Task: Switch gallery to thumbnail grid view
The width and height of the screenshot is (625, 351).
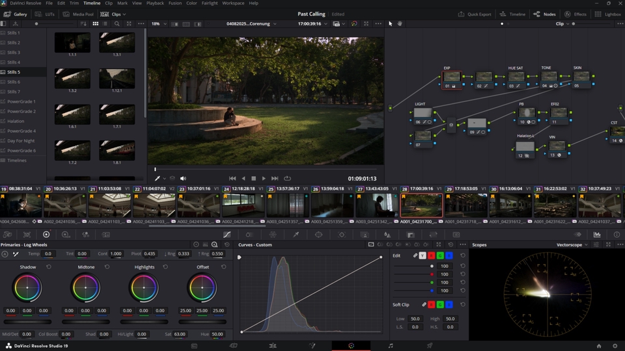Action: [95, 24]
